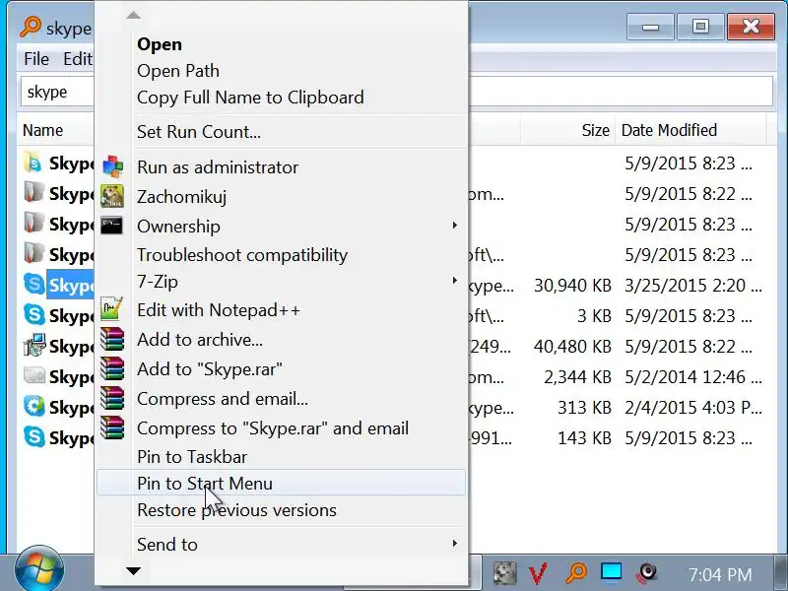Click the command prompt icon beside Ownership
Viewport: 788px width, 591px height.
pos(111,226)
